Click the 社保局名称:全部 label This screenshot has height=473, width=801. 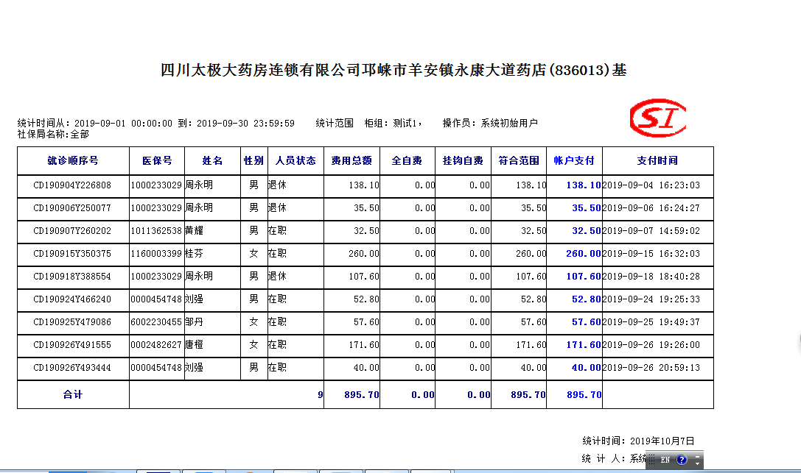[x=53, y=134]
